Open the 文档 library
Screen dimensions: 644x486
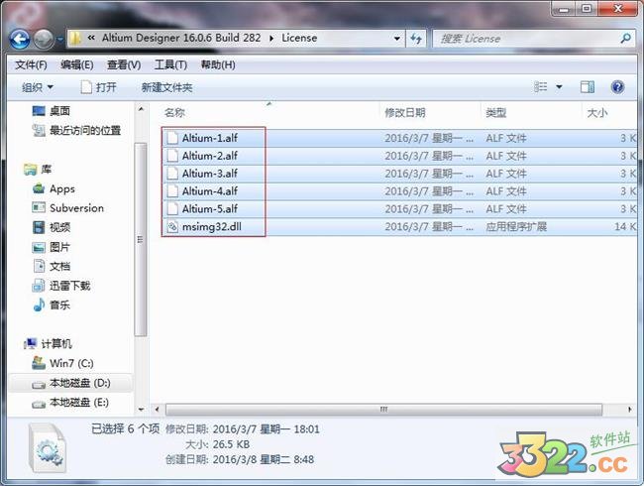pyautogui.click(x=52, y=266)
